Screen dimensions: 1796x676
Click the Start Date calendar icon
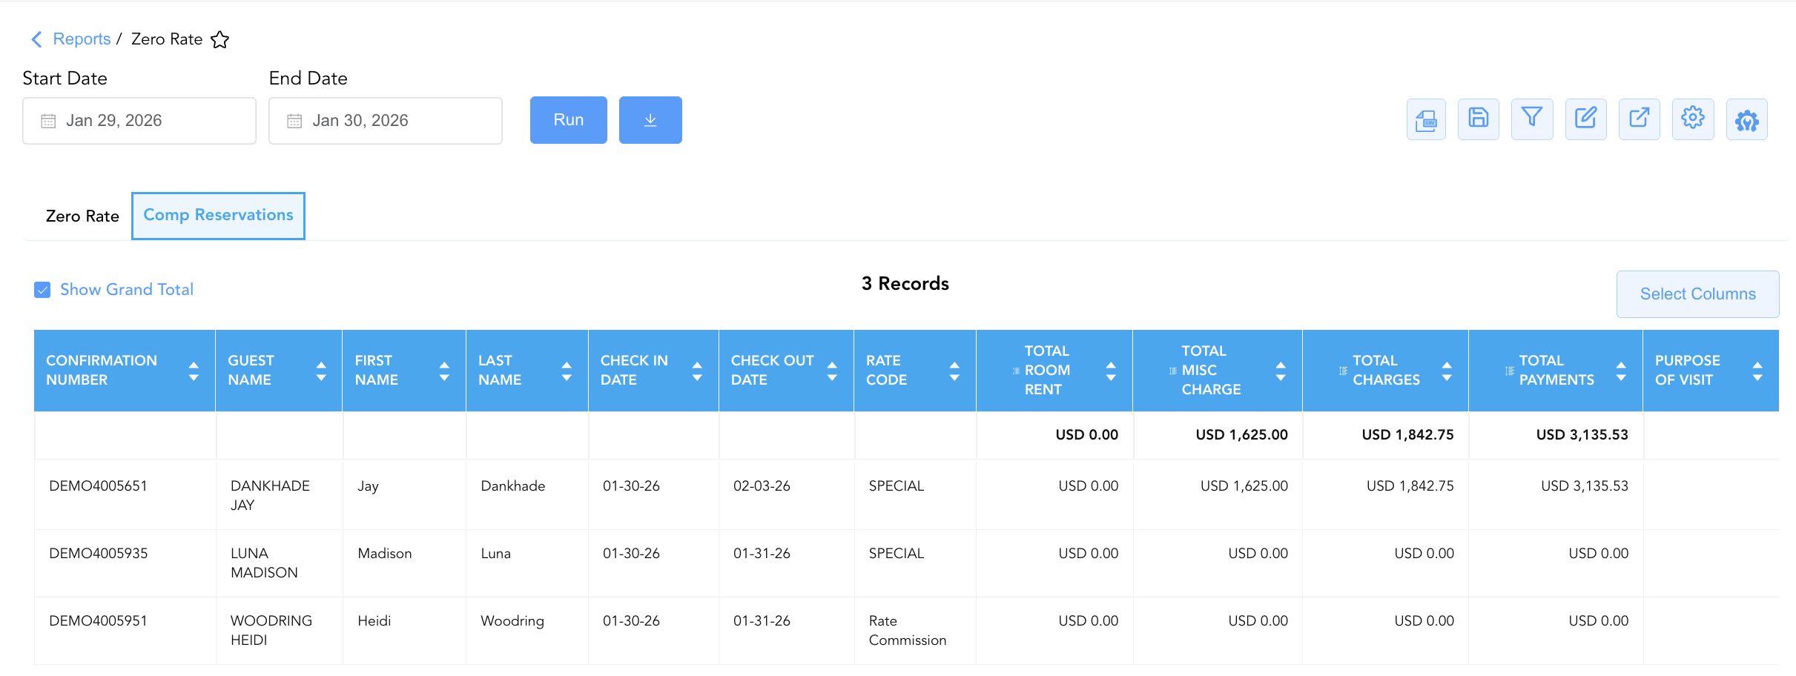(x=48, y=121)
